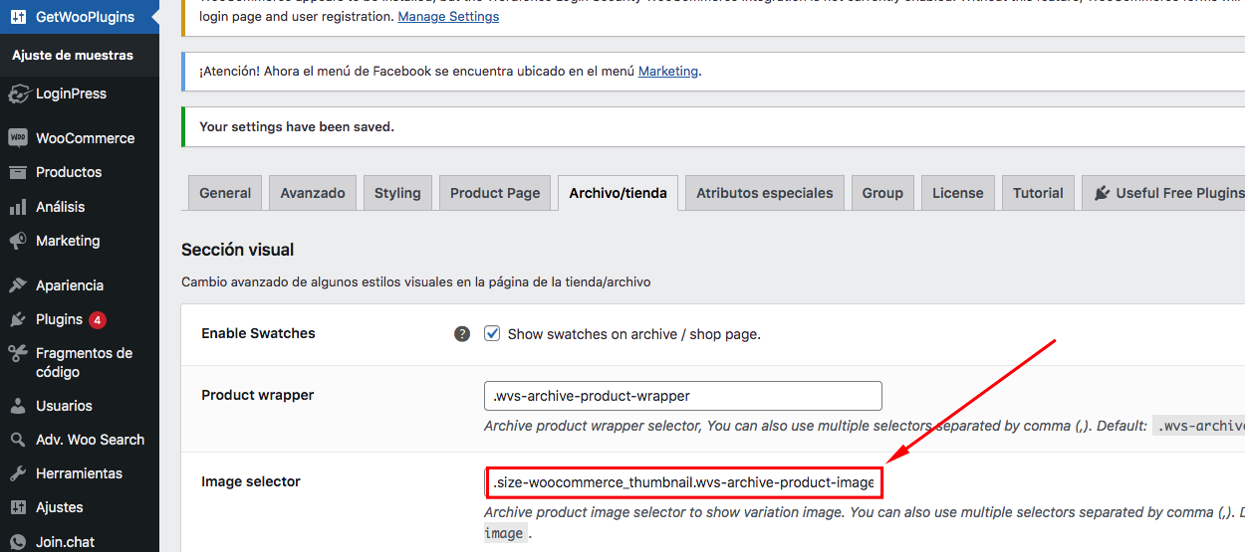The image size is (1245, 552).
Task: Click the Plugins plug icon
Action: 18,319
